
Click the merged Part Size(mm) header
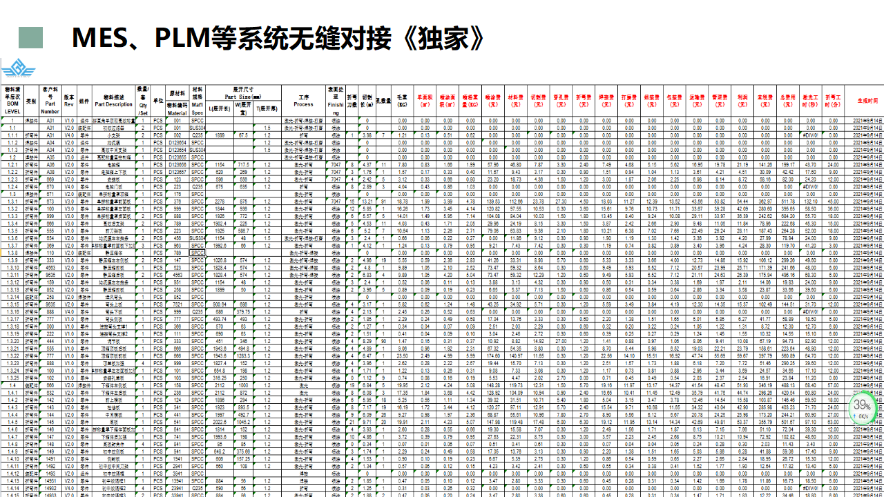click(x=243, y=93)
